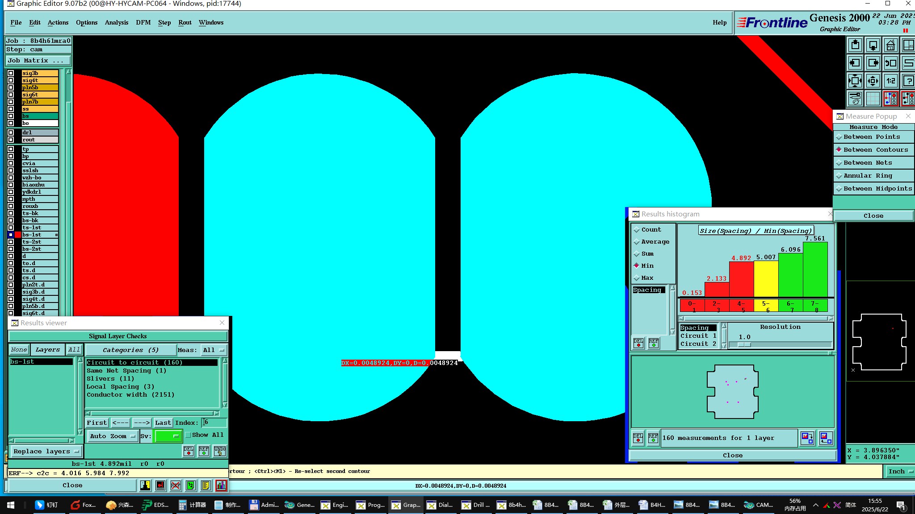Click the UNDO icon in Results viewer
This screenshot has width=915, height=514.
pyautogui.click(x=219, y=451)
